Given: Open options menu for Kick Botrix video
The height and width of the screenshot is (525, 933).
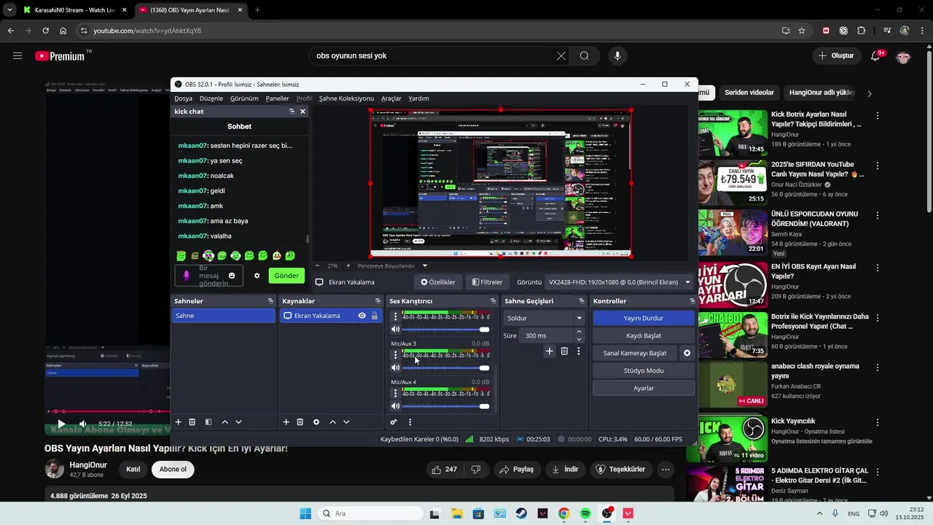Looking at the screenshot, I should [878, 116].
